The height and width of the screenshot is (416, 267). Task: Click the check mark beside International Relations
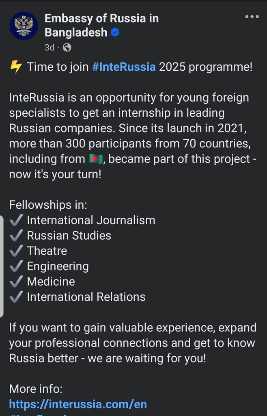(16, 297)
